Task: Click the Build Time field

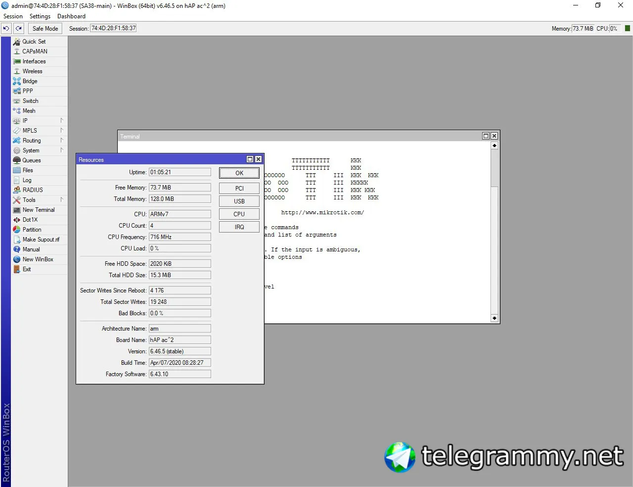Action: click(180, 363)
